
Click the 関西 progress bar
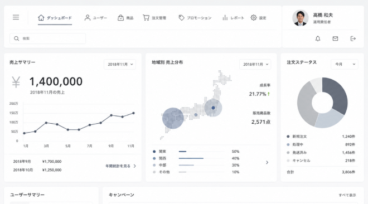(201, 158)
